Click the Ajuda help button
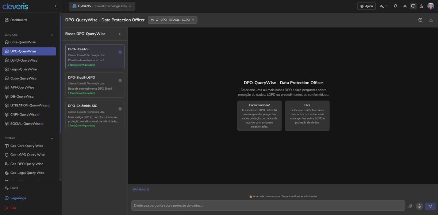Screen dimensions: 438x215 point(366,6)
